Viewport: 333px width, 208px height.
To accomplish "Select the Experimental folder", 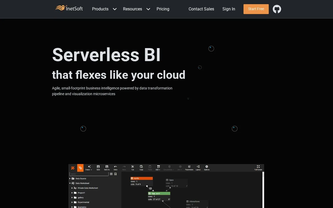I will click(83, 202).
